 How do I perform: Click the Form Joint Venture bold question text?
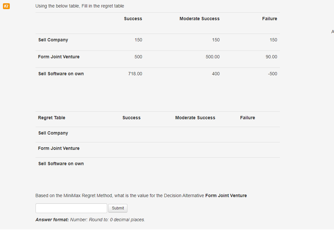click(226, 195)
